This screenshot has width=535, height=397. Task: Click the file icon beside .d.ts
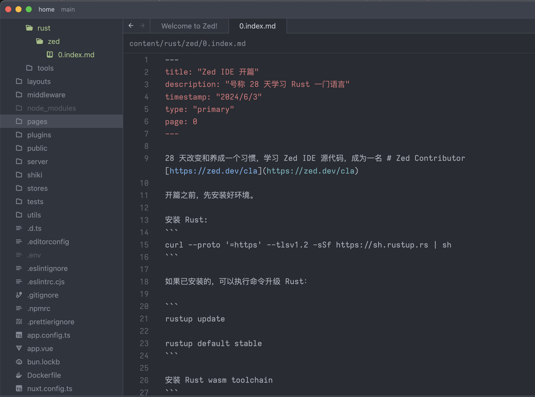19,228
